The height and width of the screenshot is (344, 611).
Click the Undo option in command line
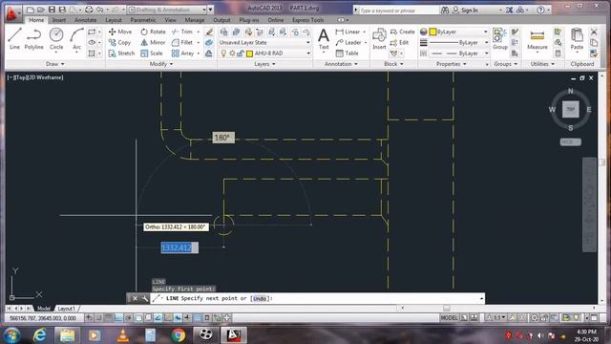(260, 298)
